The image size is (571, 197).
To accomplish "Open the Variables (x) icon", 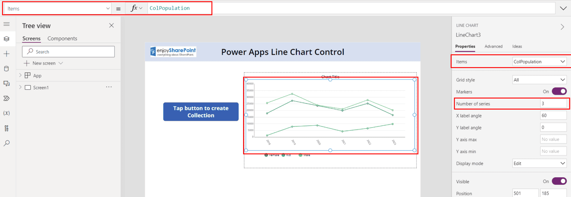I will tap(6, 113).
